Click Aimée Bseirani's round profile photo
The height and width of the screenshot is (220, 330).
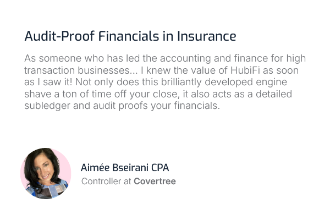click(x=46, y=173)
